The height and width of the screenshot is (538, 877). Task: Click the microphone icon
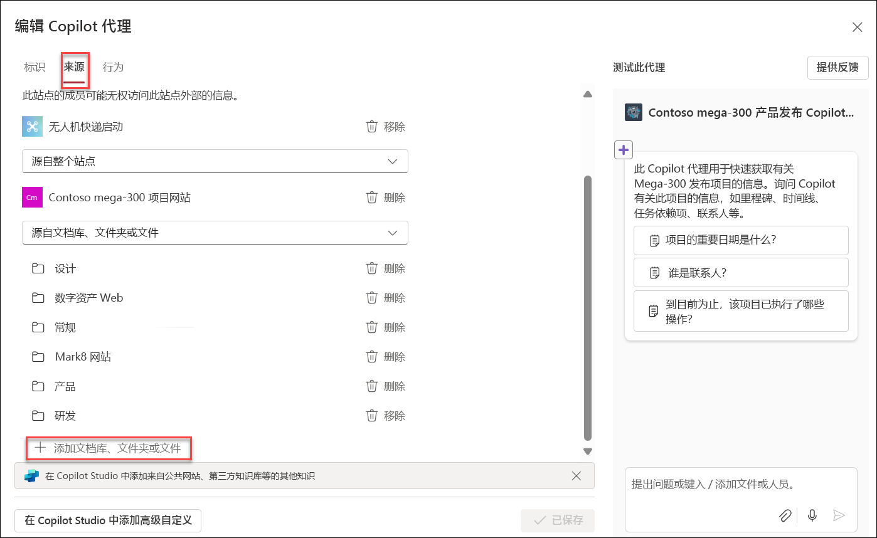coord(812,515)
